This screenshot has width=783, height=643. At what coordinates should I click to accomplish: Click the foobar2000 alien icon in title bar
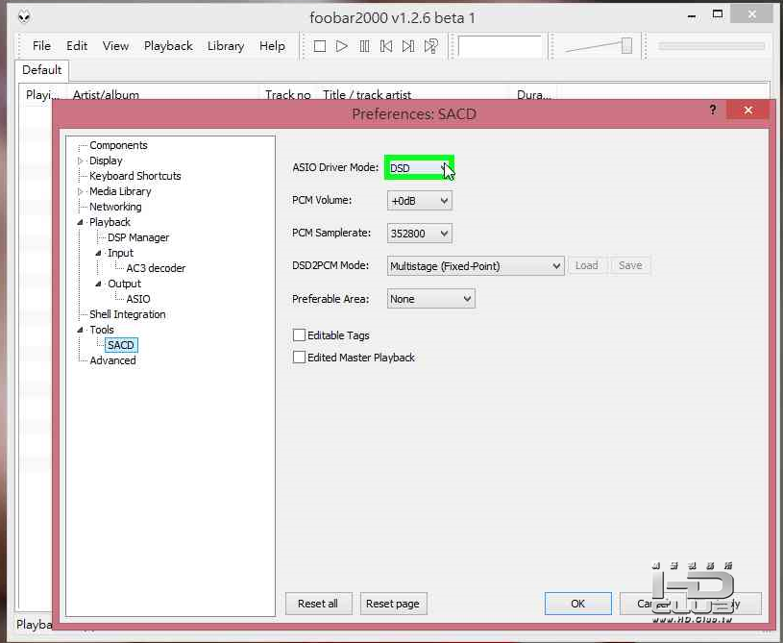[x=24, y=17]
